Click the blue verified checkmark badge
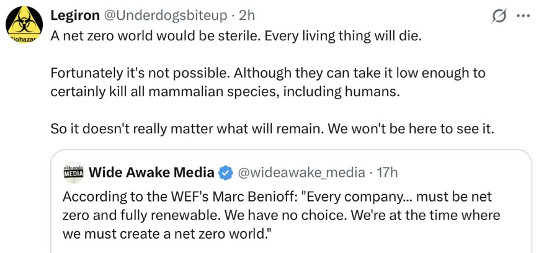 (226, 172)
